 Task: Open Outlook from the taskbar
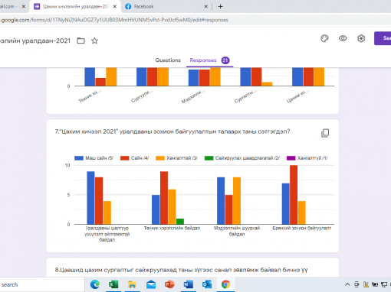(x=207, y=284)
